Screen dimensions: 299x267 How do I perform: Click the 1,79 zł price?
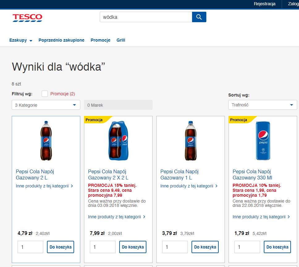click(x=242, y=233)
